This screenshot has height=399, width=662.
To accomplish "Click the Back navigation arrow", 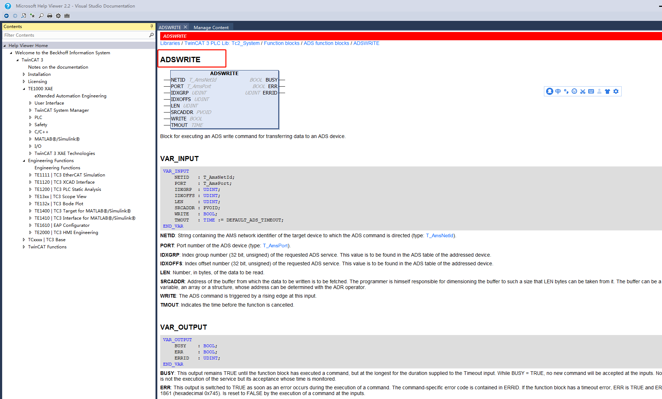I will 6,16.
